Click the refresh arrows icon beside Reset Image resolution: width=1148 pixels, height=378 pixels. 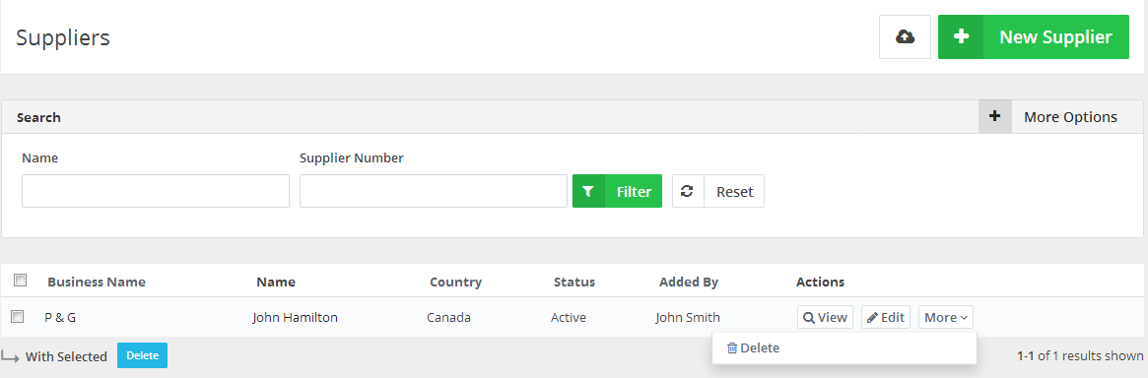(x=688, y=192)
